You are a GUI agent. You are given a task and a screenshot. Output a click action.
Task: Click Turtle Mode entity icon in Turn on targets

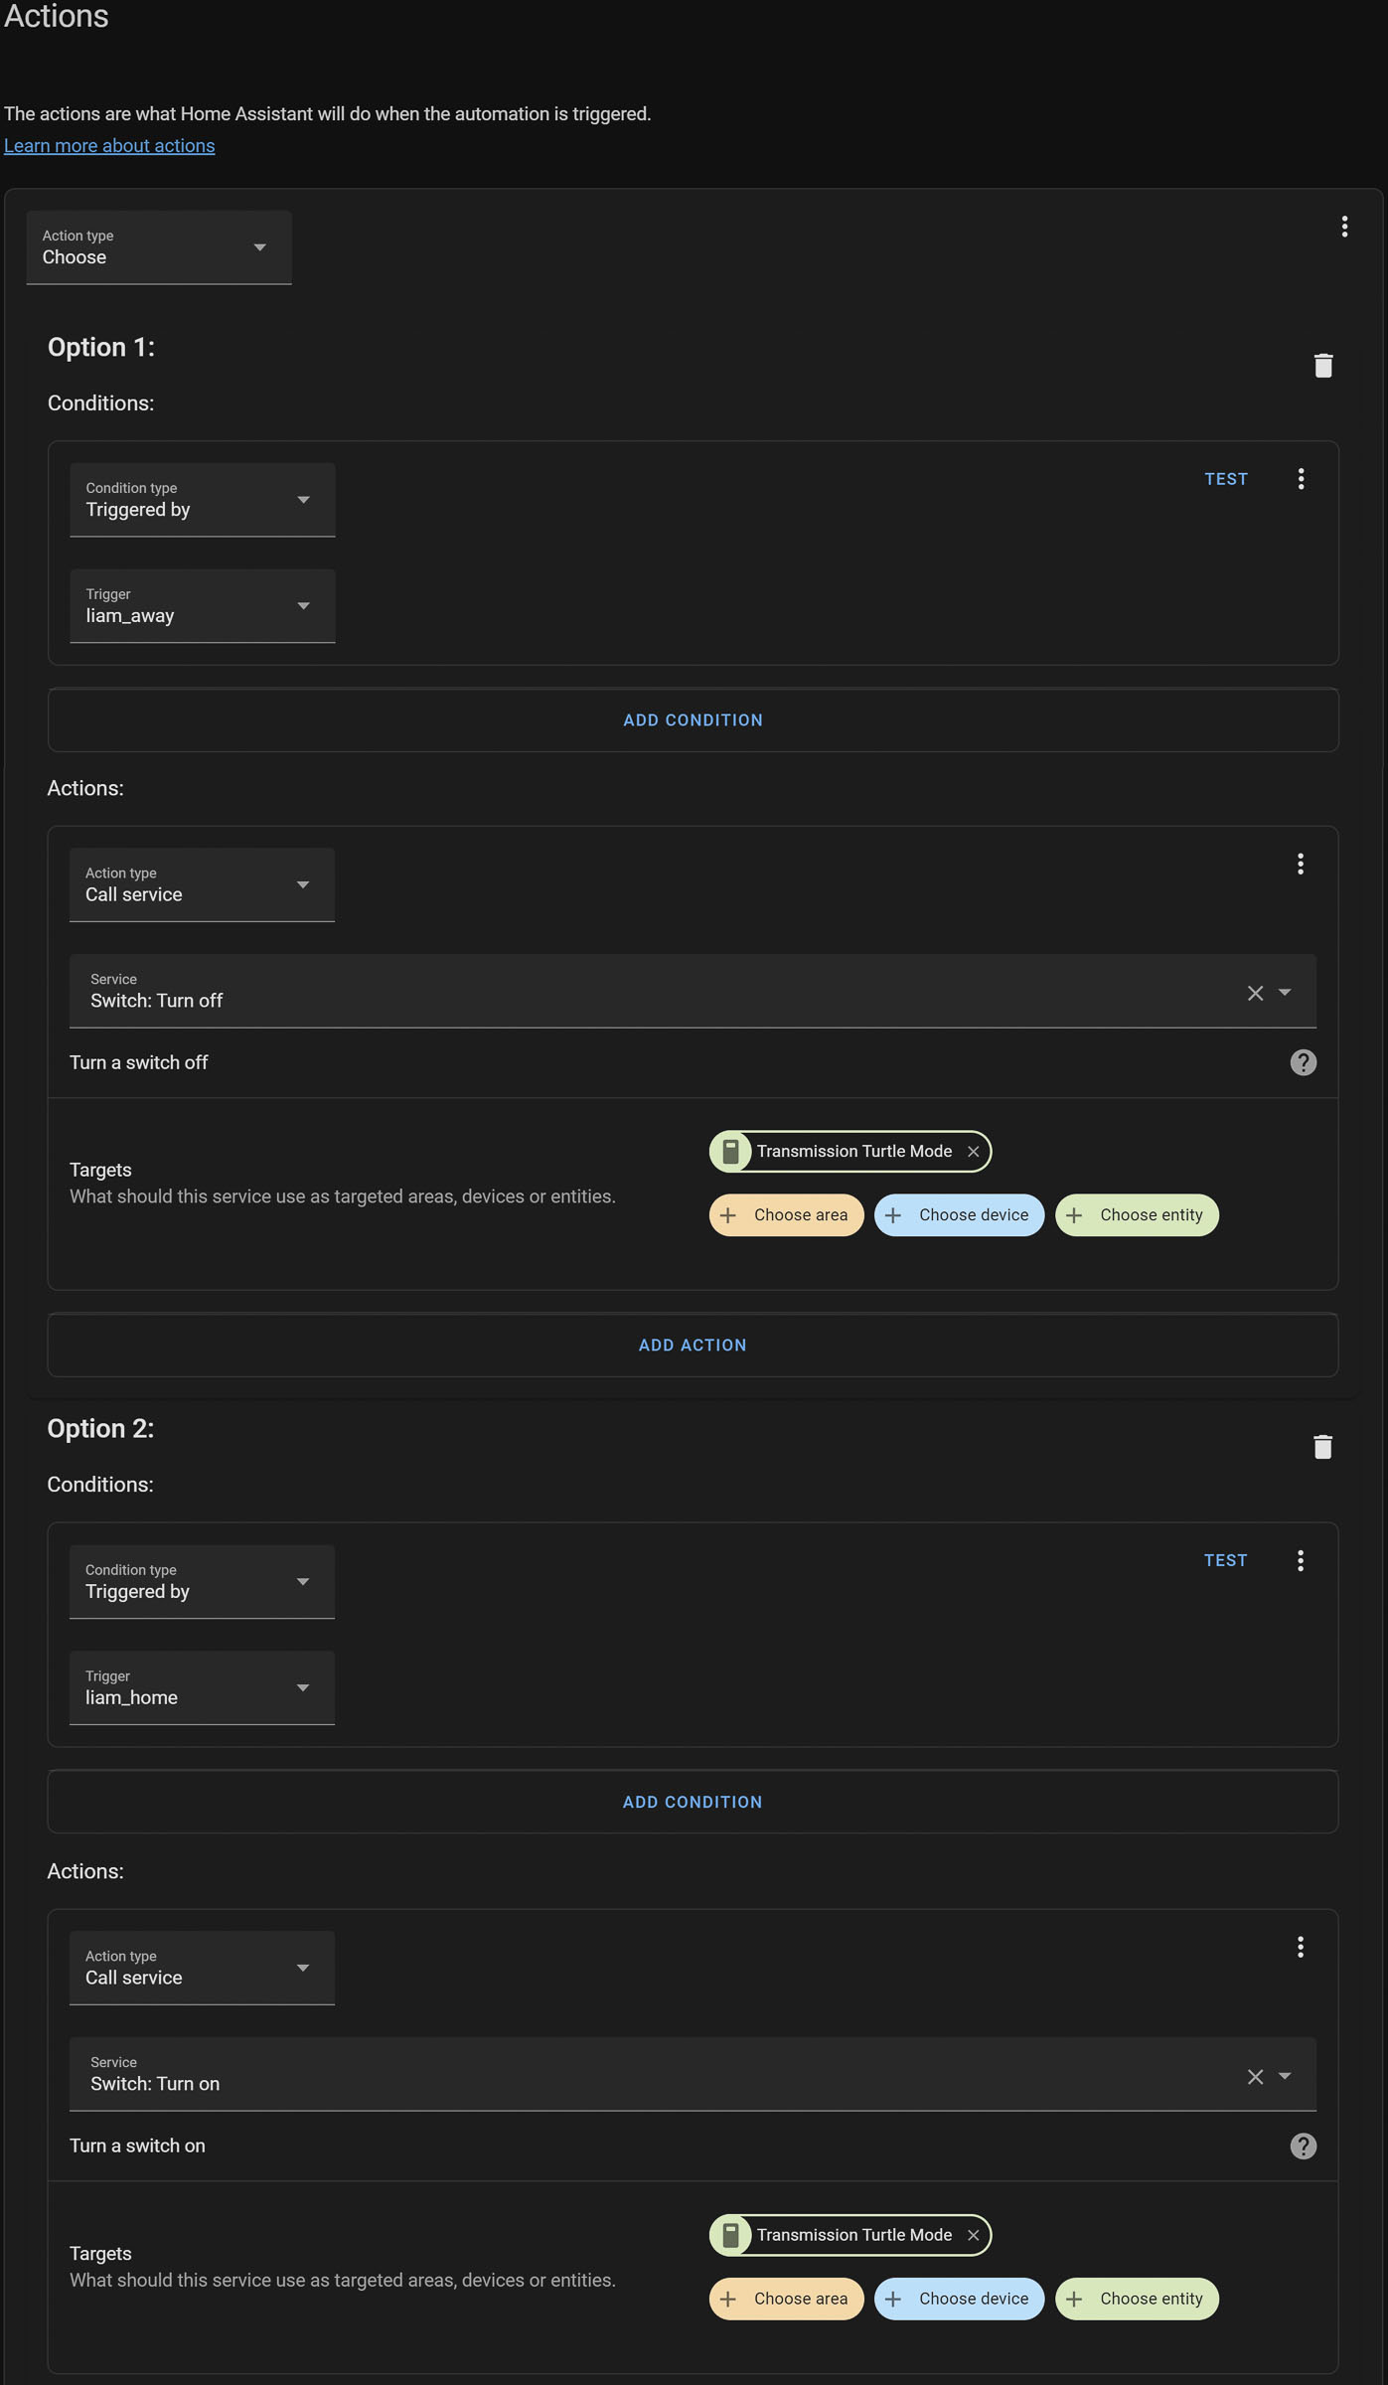pyautogui.click(x=730, y=2235)
